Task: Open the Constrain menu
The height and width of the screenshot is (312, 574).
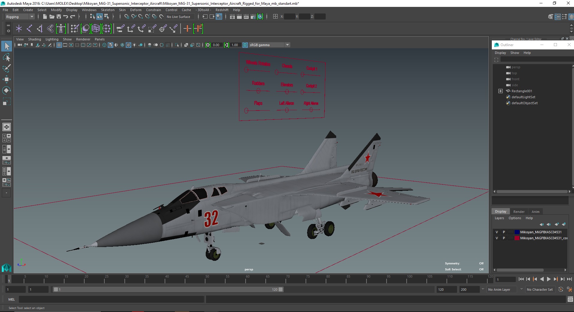Action: coord(154,10)
